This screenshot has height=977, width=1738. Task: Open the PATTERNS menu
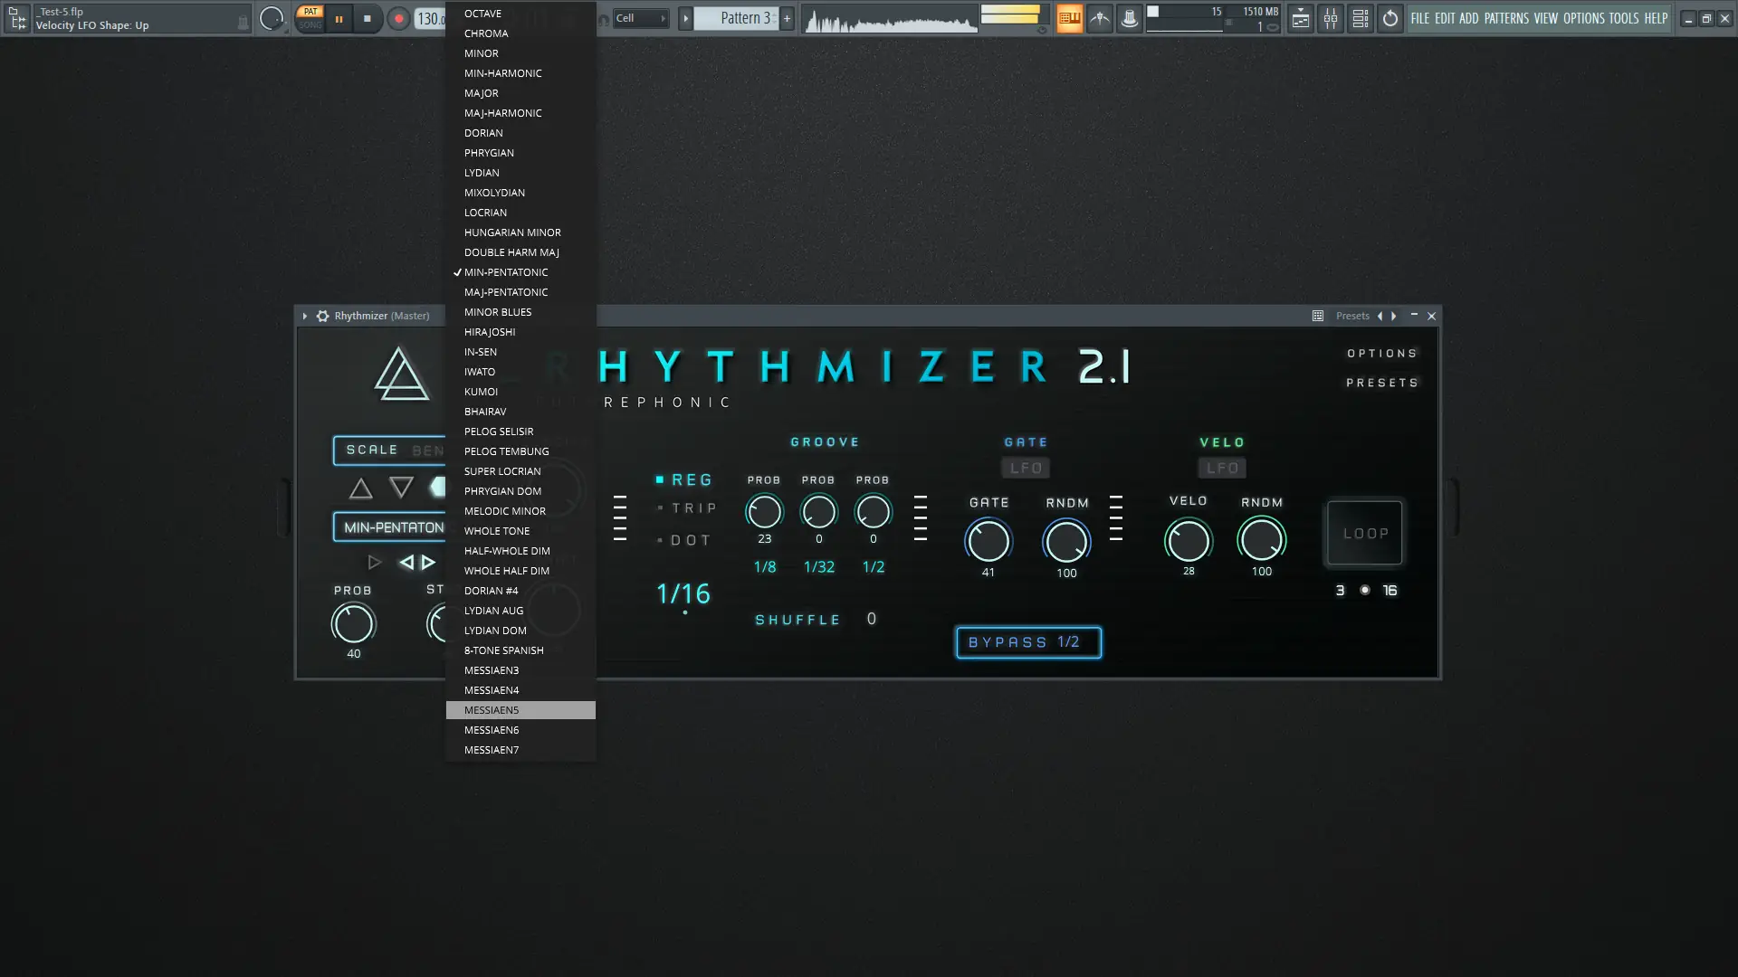pos(1506,18)
